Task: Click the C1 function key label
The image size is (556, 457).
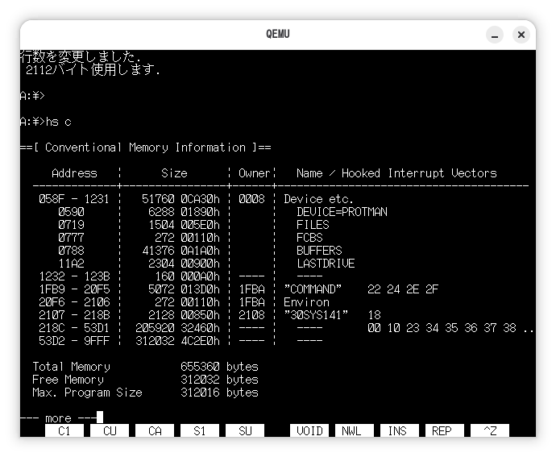Action: (64, 430)
